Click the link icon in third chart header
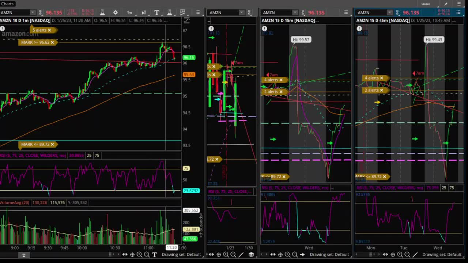 pyautogui.click(x=303, y=12)
